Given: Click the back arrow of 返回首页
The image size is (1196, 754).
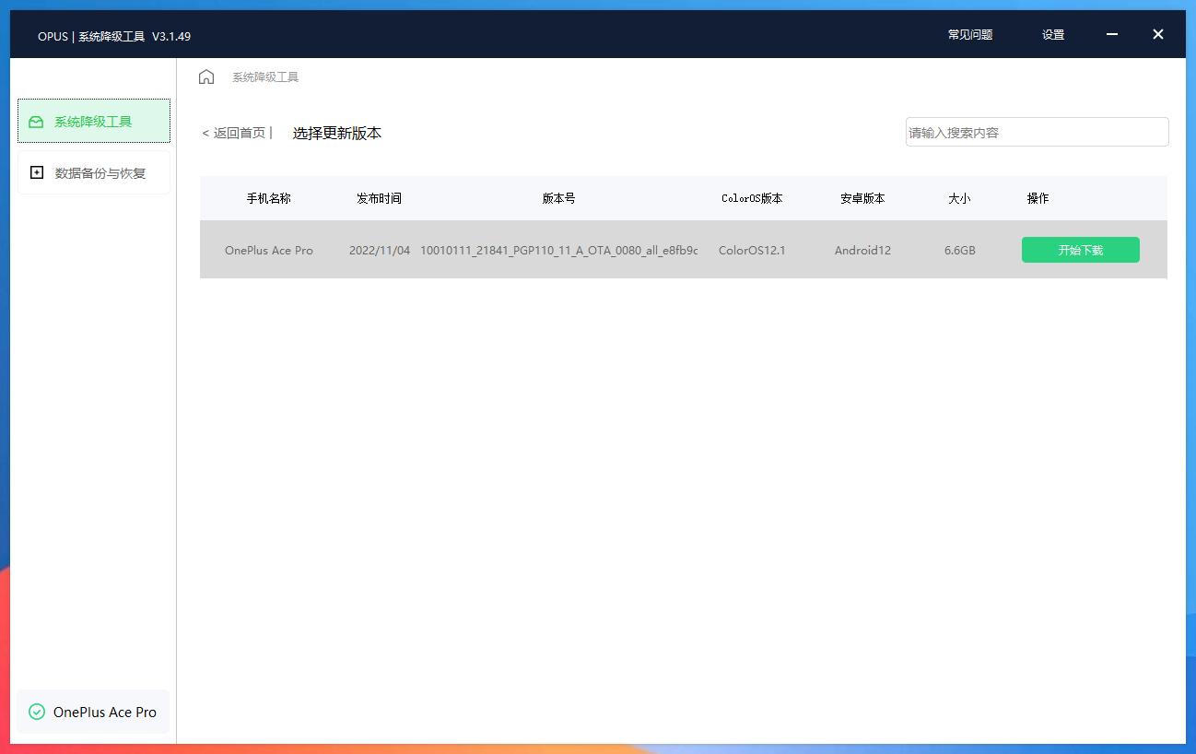Looking at the screenshot, I should tap(204, 133).
